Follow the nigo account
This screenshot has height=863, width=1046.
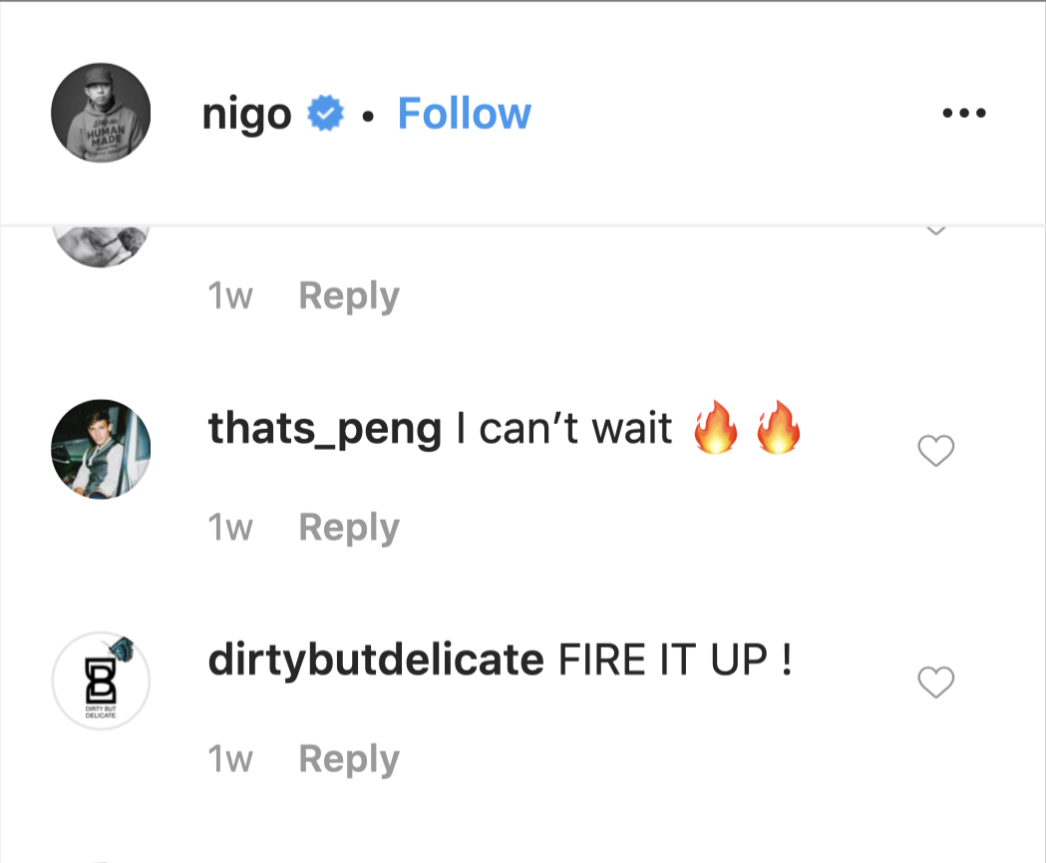pyautogui.click(x=464, y=115)
